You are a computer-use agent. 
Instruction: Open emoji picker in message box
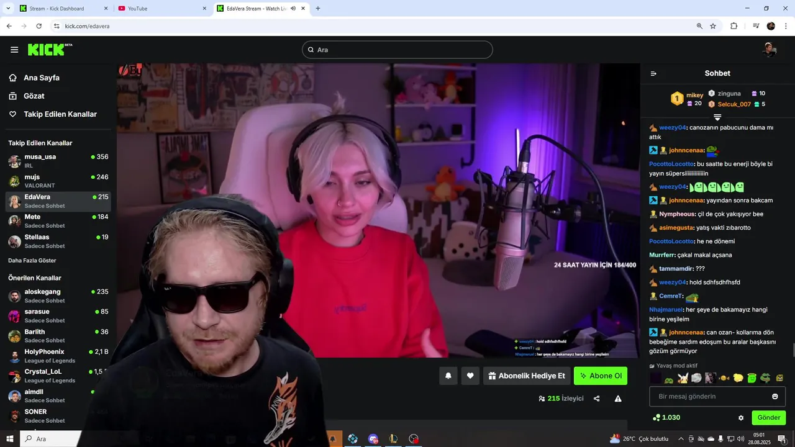click(x=775, y=396)
